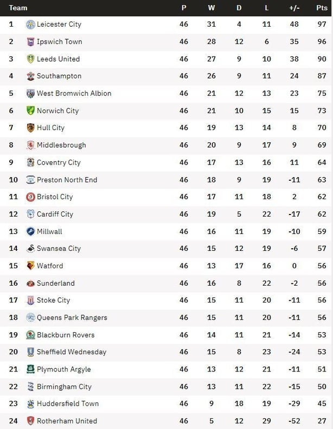Sort table by Pts column header
Image resolution: width=333 pixels, height=429 pixels.
(322, 8)
